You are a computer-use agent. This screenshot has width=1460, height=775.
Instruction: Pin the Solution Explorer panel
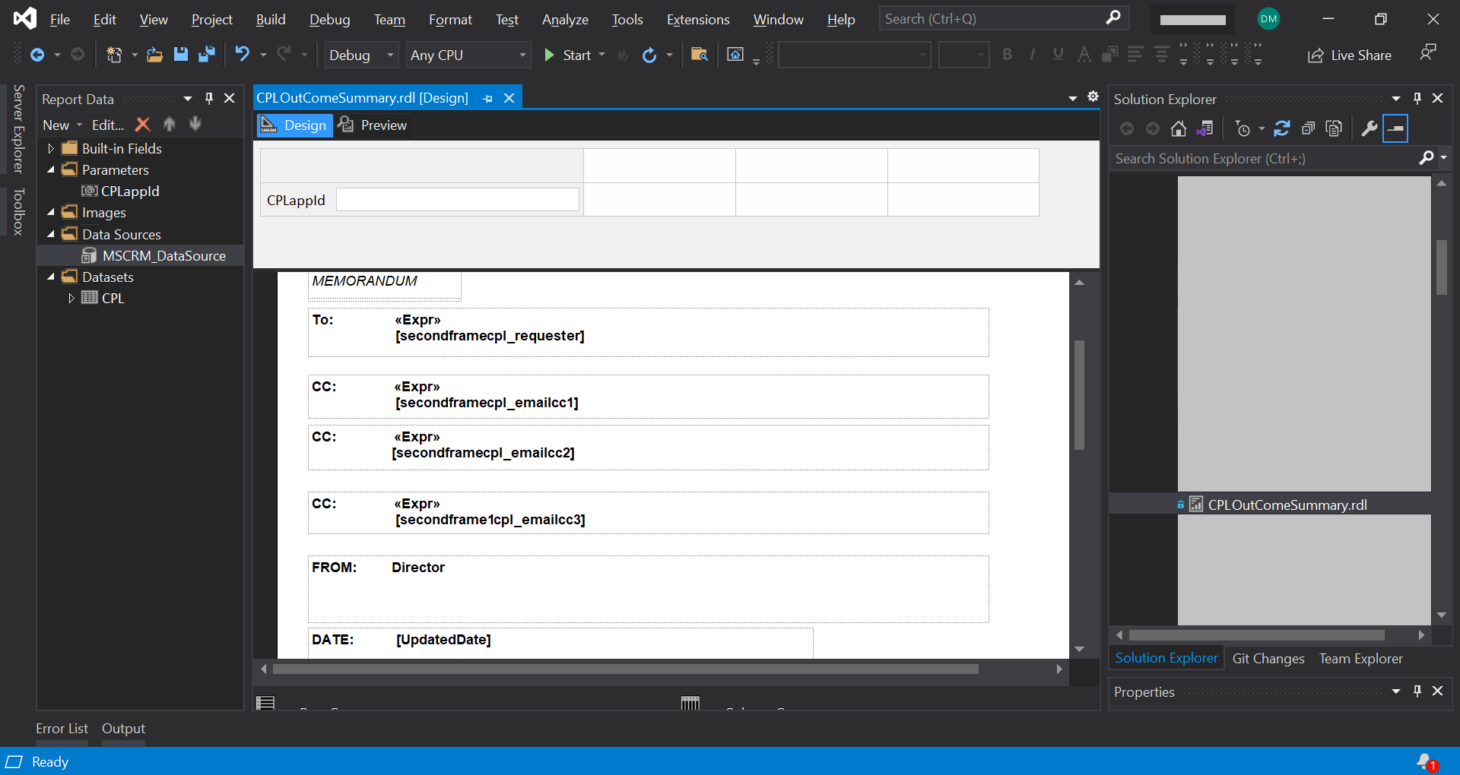[x=1417, y=99]
